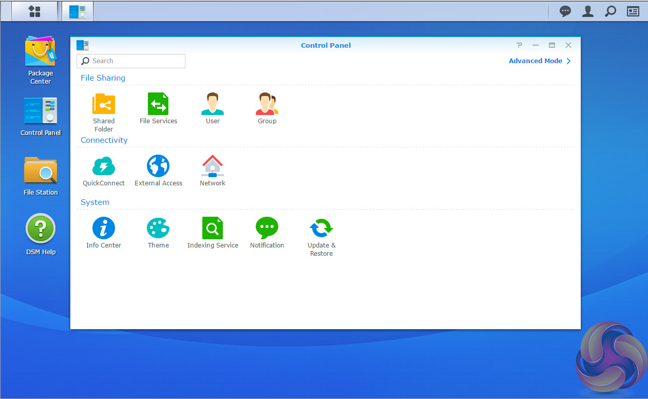Open user options menu in taskbar
The height and width of the screenshot is (399, 648).
pos(588,11)
